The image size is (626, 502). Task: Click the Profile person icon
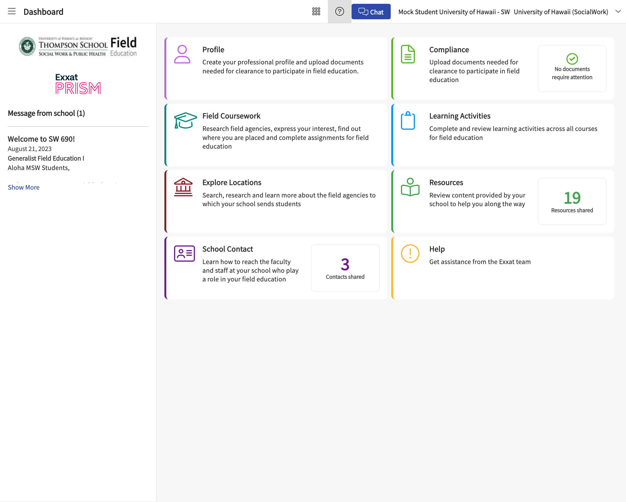[x=182, y=54]
